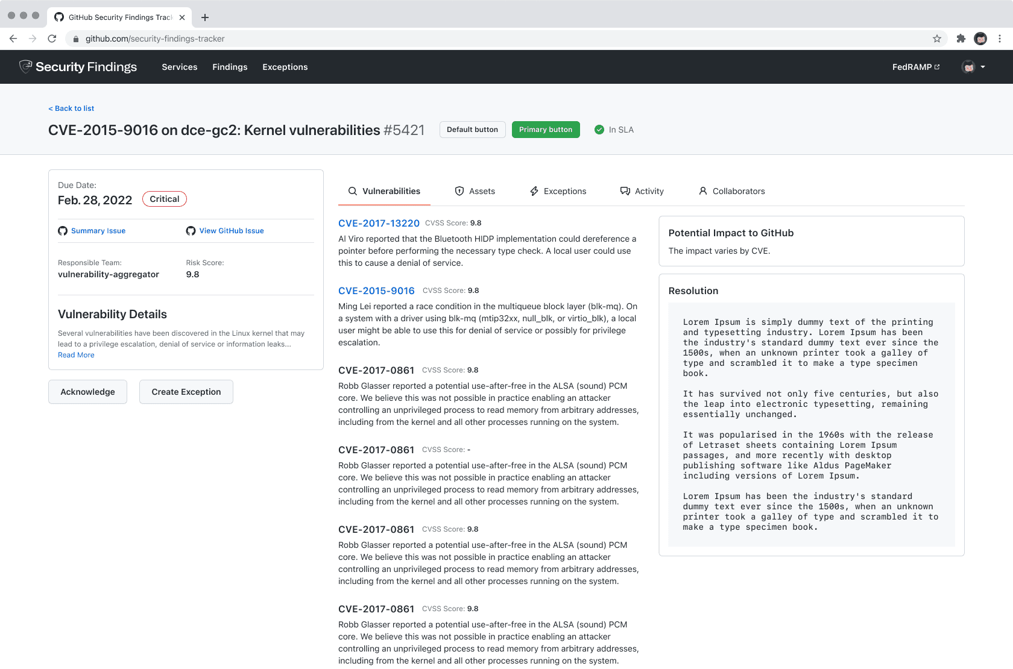This screenshot has height=669, width=1013.
Task: Open the CVE-2017-13220 link
Action: point(379,223)
